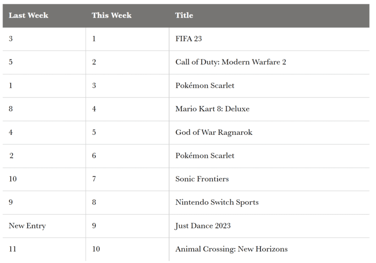Click Pokémon Scarlet in rank 3 row

pos(205,85)
